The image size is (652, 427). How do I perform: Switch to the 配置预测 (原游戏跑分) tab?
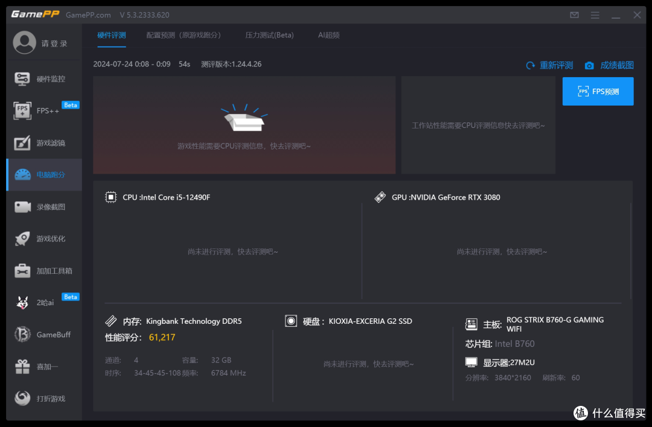coord(184,36)
